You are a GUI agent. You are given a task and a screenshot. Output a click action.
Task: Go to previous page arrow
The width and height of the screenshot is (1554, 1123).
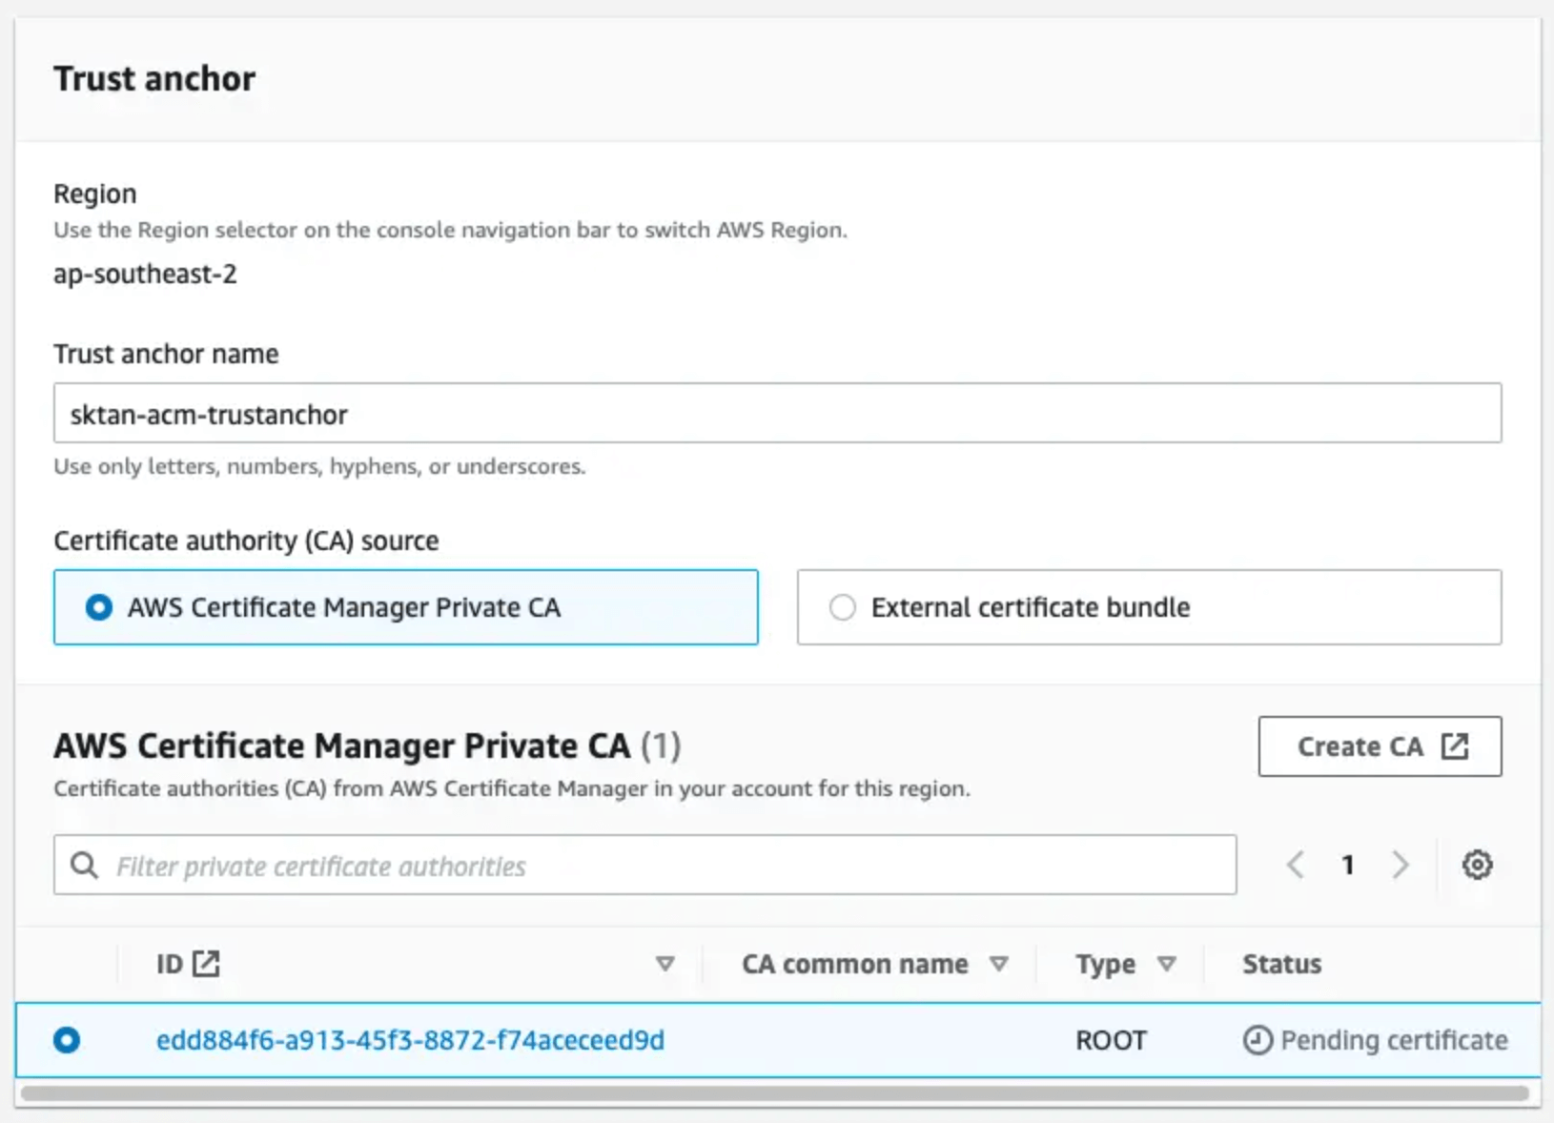point(1295,865)
